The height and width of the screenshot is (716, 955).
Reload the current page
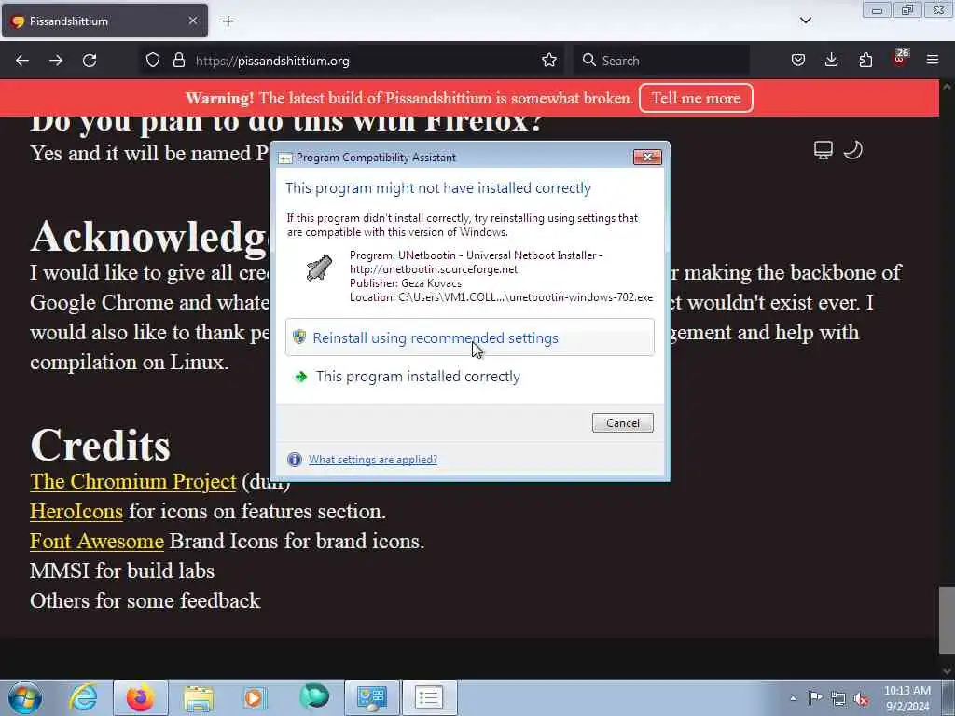[x=90, y=61]
